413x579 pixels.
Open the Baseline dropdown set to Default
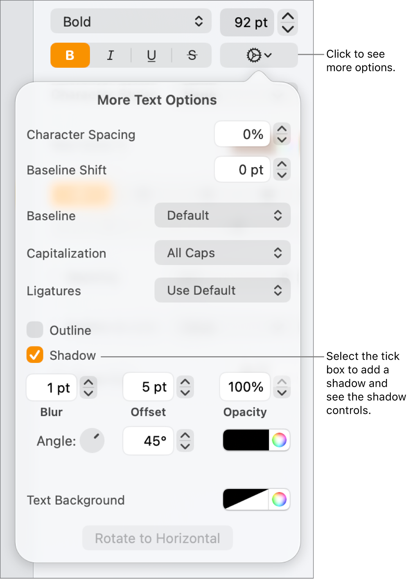pyautogui.click(x=222, y=215)
